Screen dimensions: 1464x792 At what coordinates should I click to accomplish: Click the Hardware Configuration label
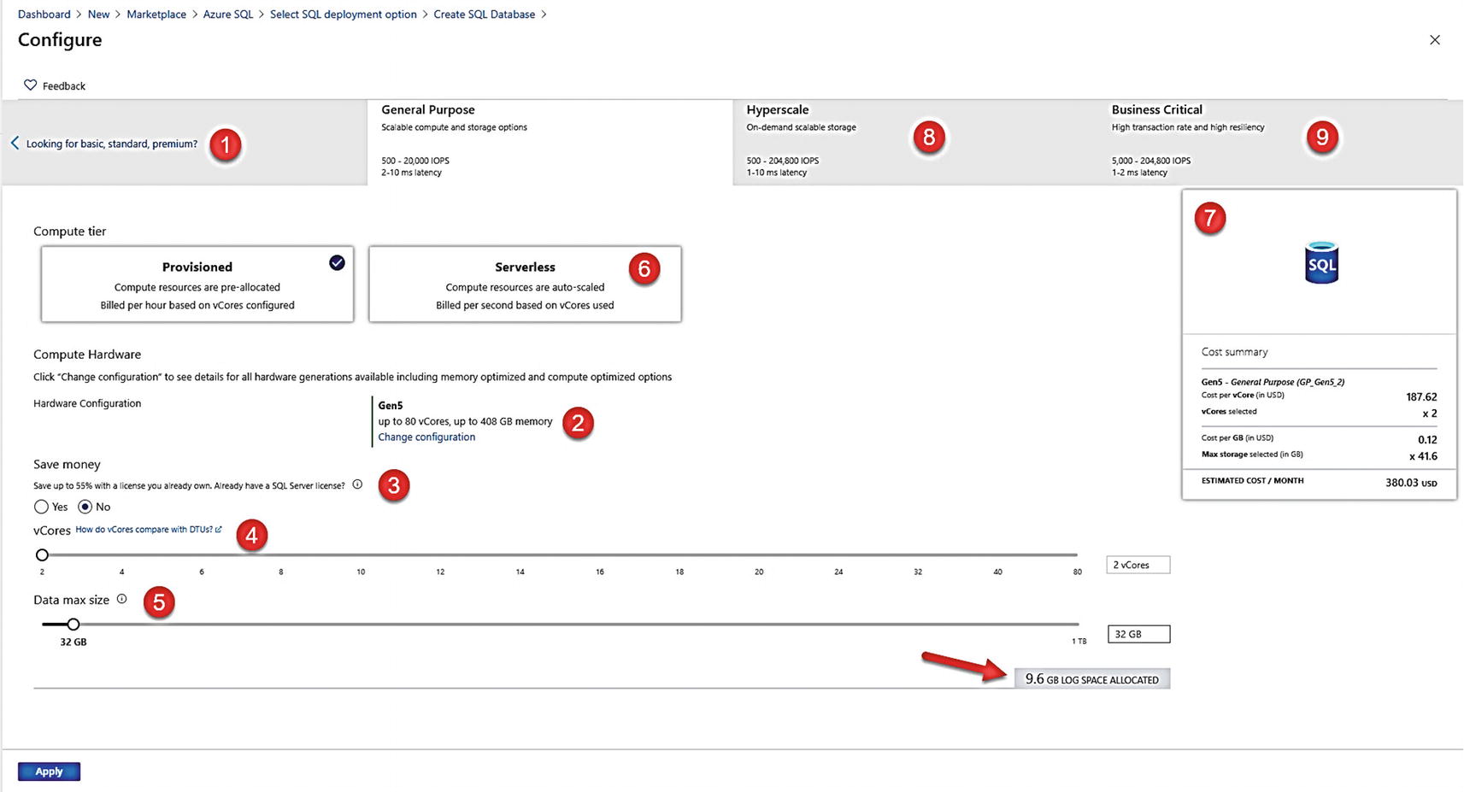(x=87, y=403)
